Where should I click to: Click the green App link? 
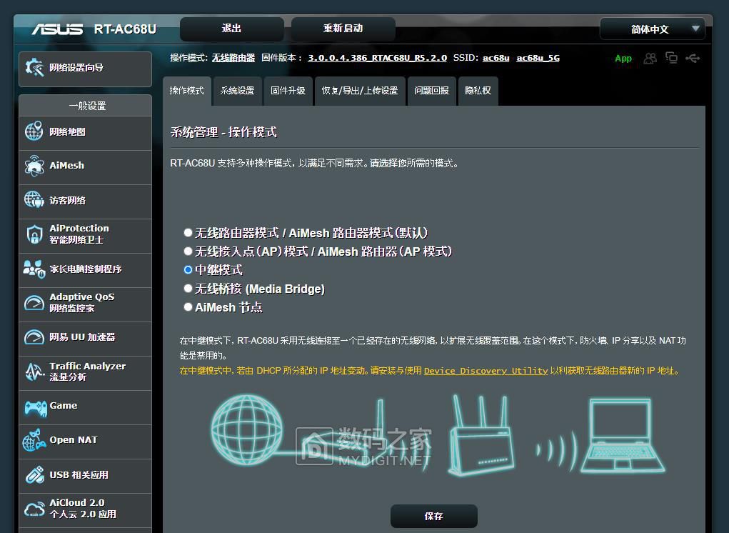coord(623,58)
